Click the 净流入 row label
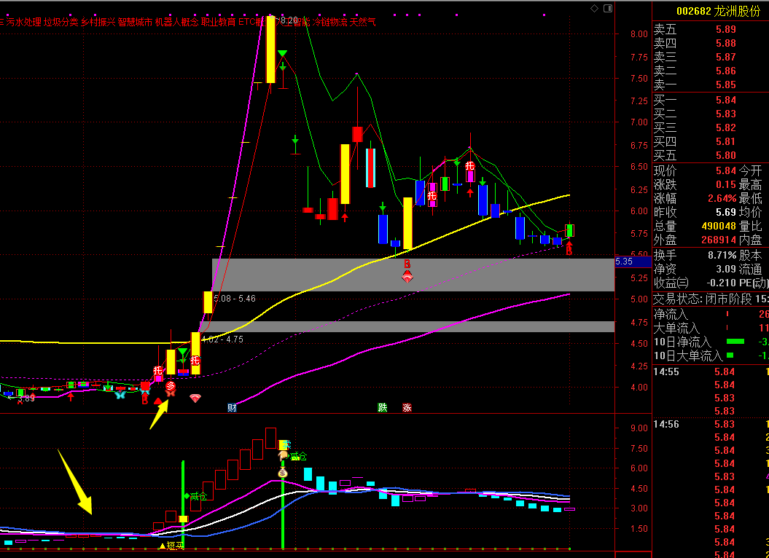The height and width of the screenshot is (558, 769). 671,314
